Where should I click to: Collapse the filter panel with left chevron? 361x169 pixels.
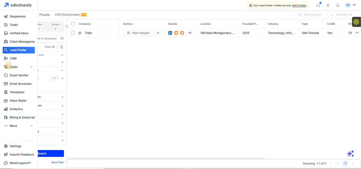[x=67, y=26]
